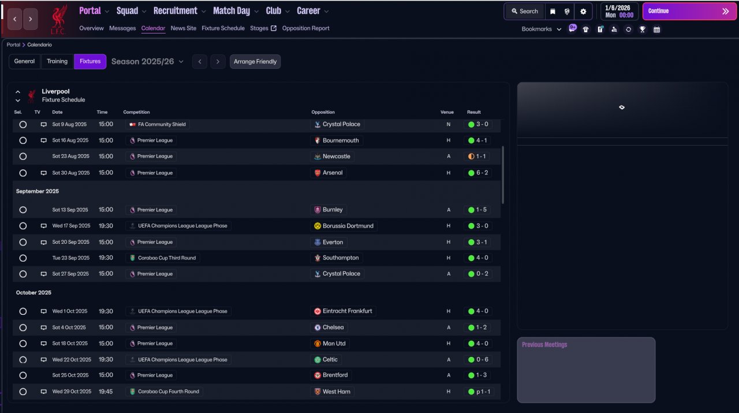Viewport: 739px width, 413px height.
Task: Open the 9+ messages bookmark icon
Action: coord(572,28)
